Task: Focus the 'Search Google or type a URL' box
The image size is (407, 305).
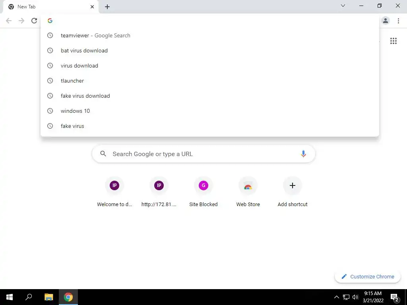Action: click(x=203, y=154)
